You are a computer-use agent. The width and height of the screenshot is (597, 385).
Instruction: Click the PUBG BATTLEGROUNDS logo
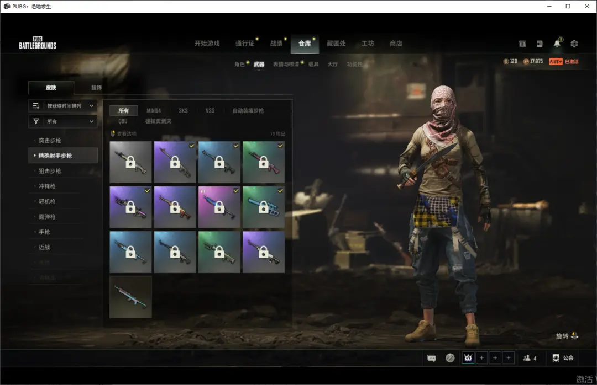(x=38, y=43)
